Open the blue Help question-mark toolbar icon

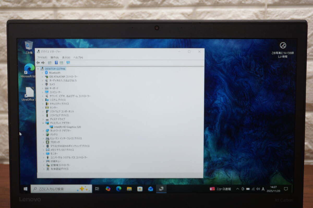56,63
